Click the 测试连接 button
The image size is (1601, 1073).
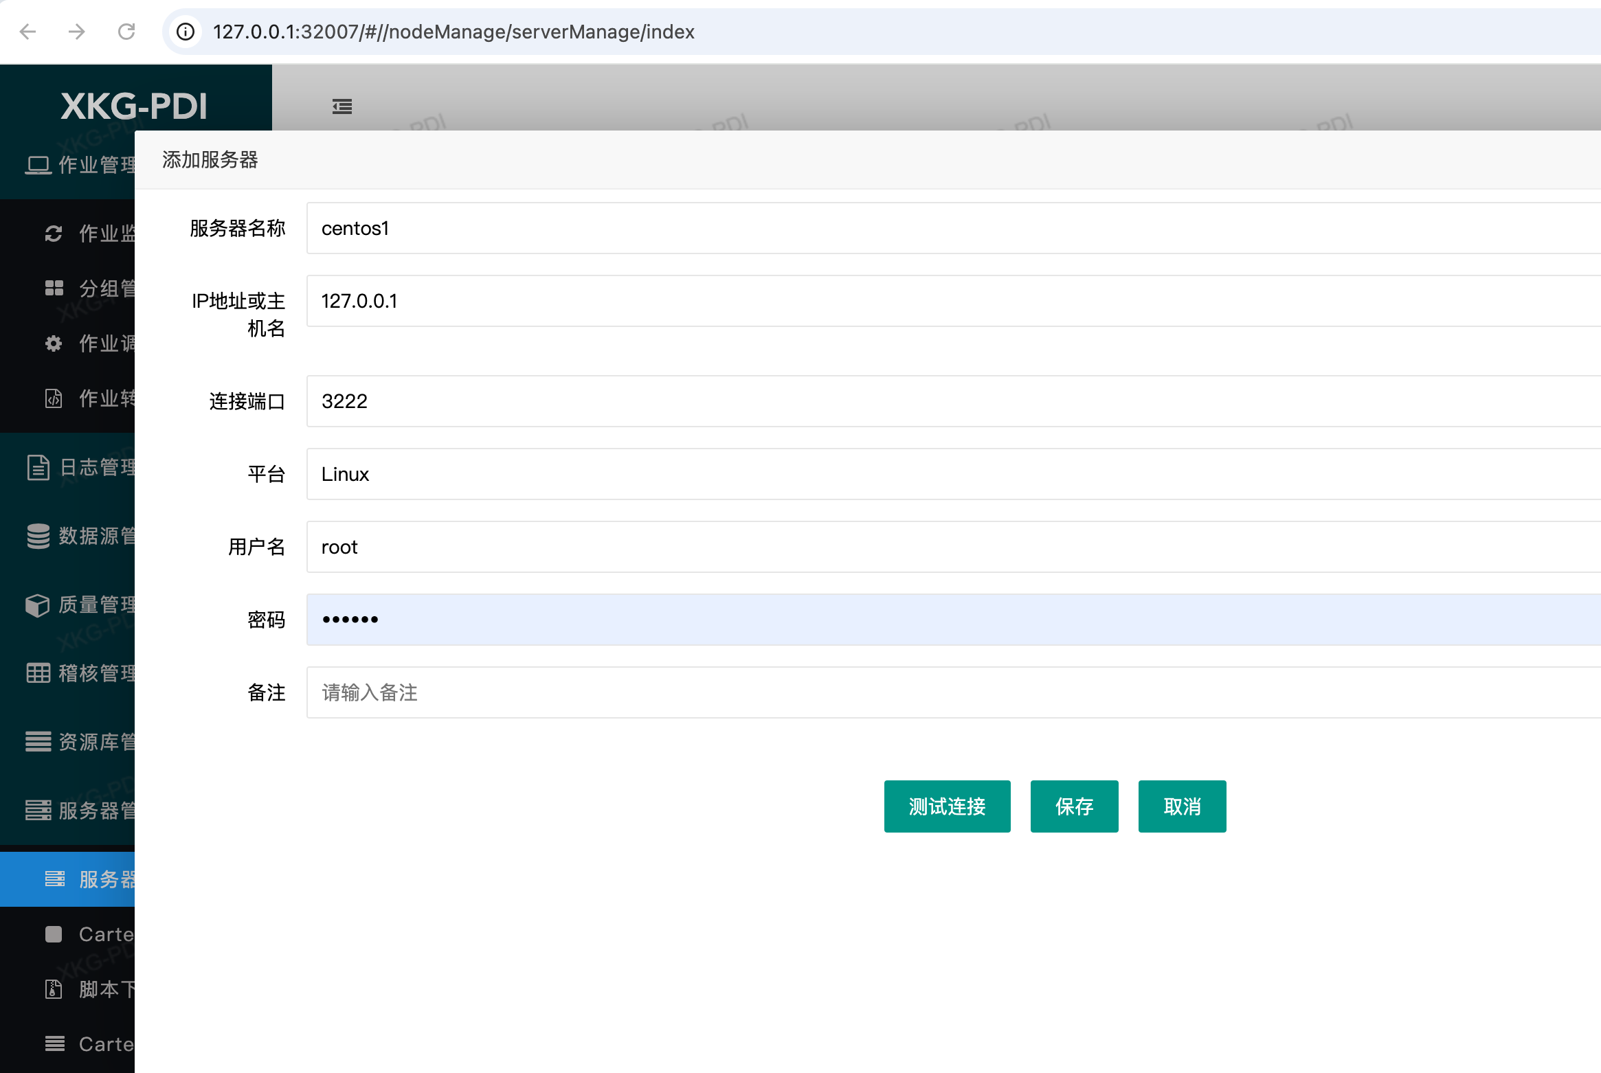pyautogui.click(x=947, y=806)
